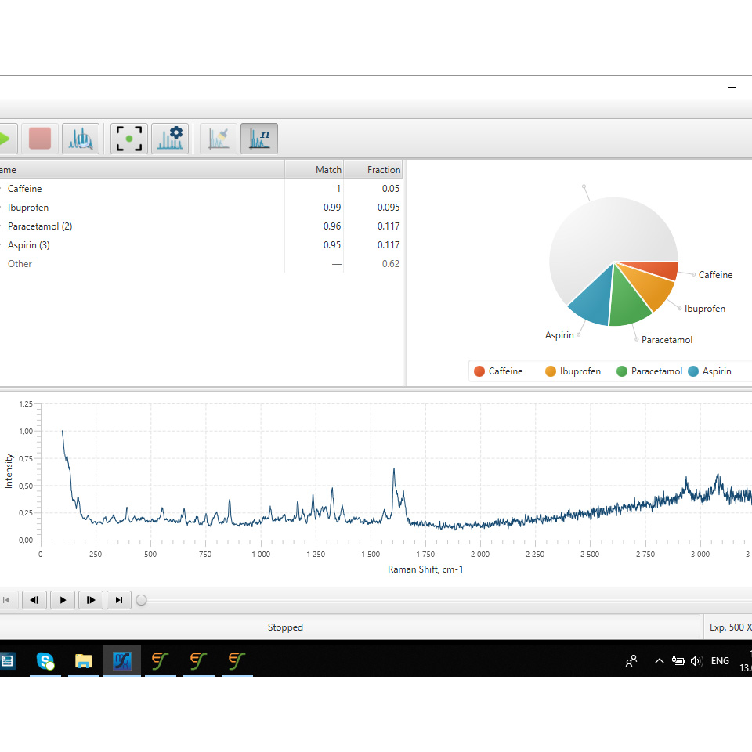
Task: Skip to last frame in playback
Action: coord(118,600)
